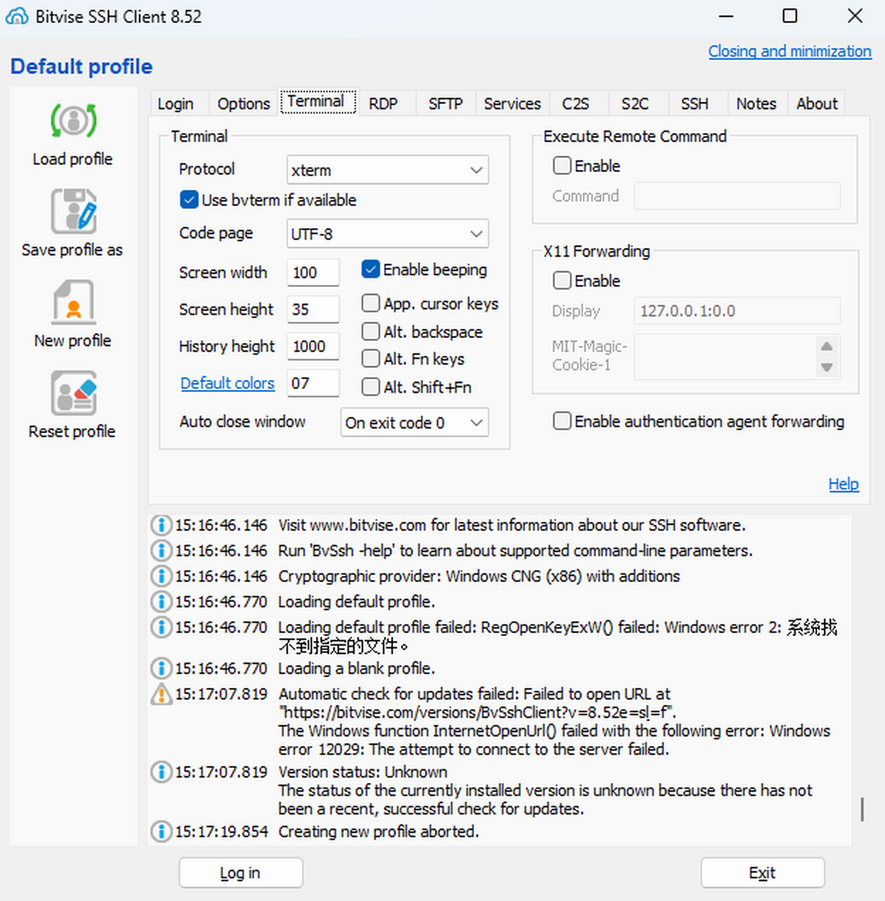885x901 pixels.
Task: Click the Log in button
Action: coord(240,873)
